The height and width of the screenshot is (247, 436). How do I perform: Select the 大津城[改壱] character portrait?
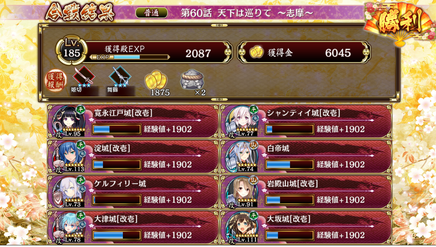tap(69, 227)
